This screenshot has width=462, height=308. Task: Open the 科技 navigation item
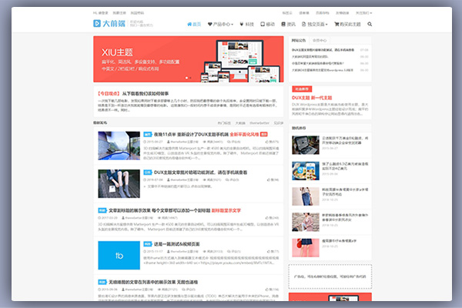(247, 24)
